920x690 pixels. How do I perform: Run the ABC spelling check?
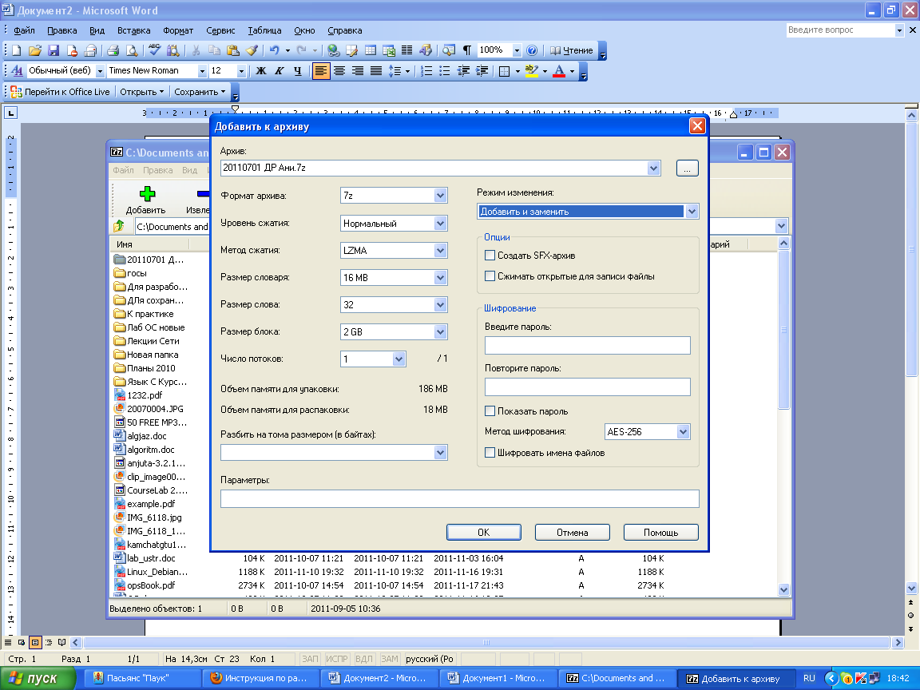(x=154, y=50)
